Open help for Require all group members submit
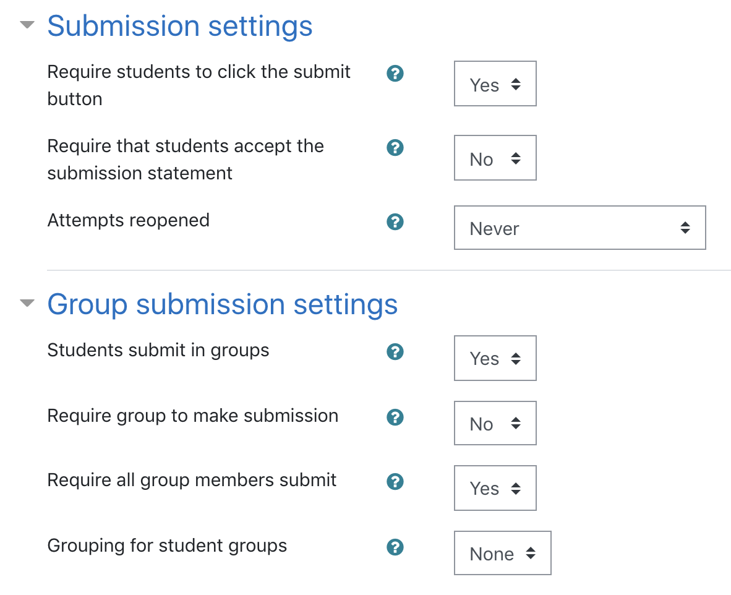The width and height of the screenshot is (731, 595). tap(395, 481)
